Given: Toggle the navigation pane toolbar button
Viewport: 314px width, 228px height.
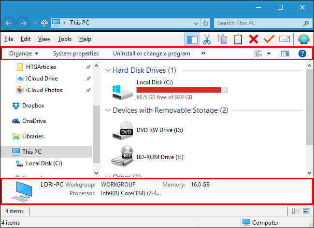Looking at the screenshot, I should coord(192,39).
